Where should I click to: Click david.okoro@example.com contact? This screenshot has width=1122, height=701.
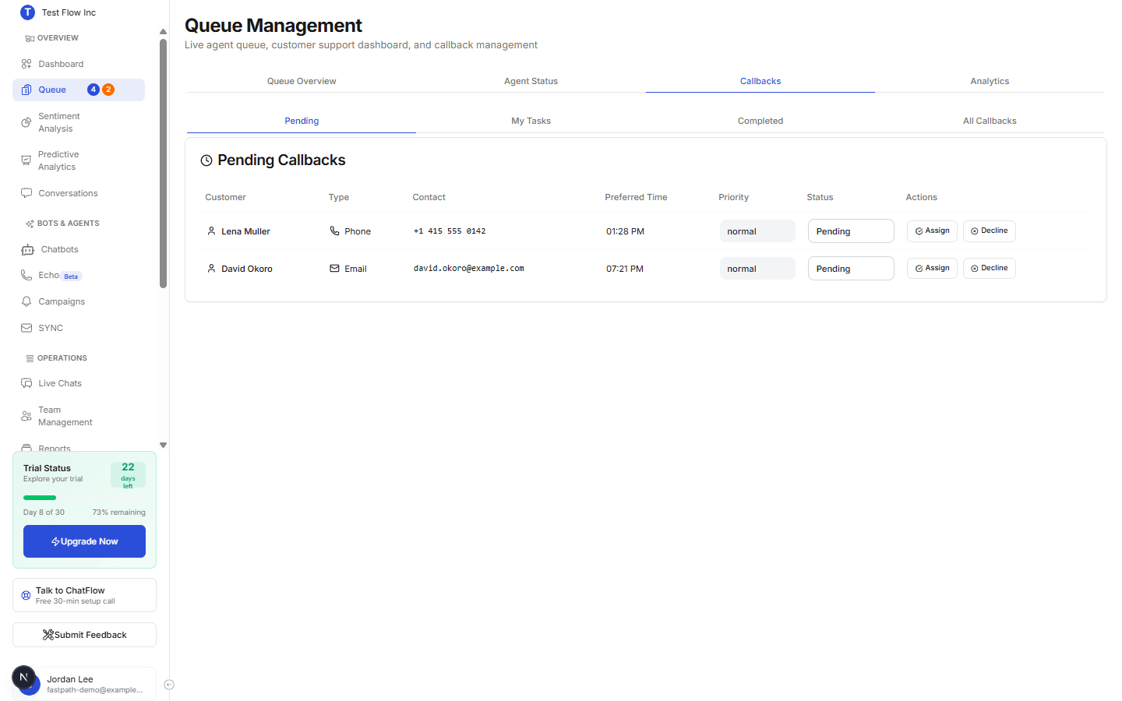click(468, 269)
